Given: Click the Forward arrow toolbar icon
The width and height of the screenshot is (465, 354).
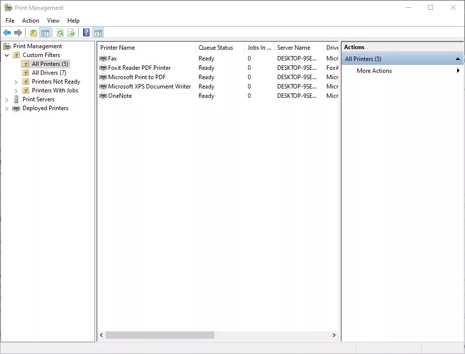Looking at the screenshot, I should tap(18, 32).
